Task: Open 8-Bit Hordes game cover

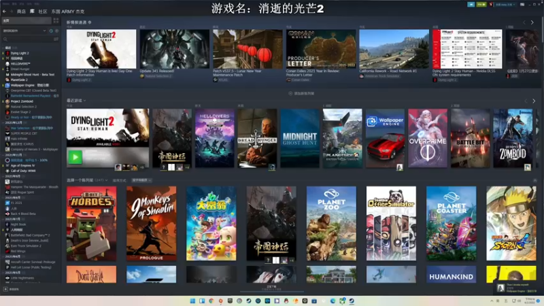Action: [92, 224]
